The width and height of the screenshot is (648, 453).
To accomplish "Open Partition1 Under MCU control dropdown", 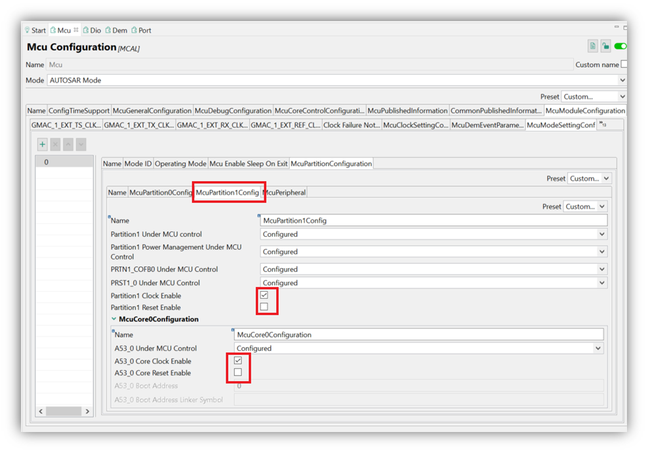I will pos(434,234).
